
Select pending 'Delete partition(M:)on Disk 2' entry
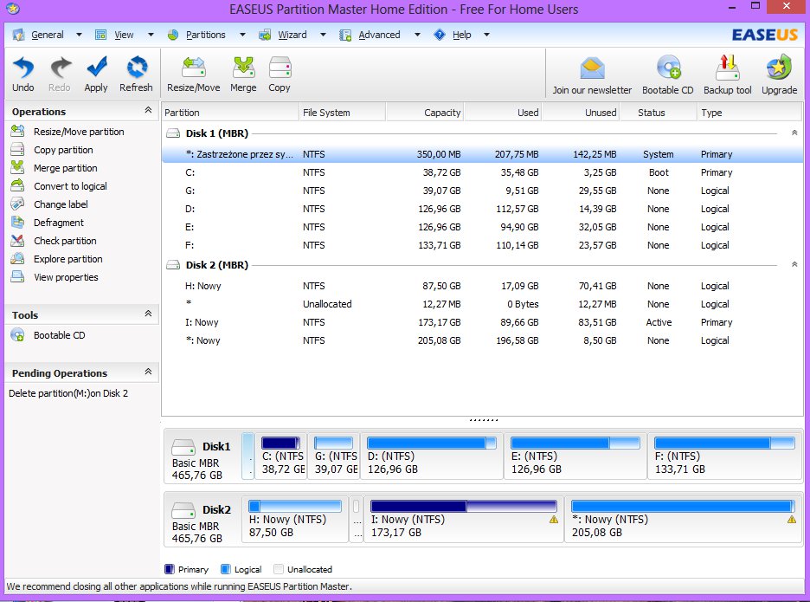pyautogui.click(x=68, y=393)
